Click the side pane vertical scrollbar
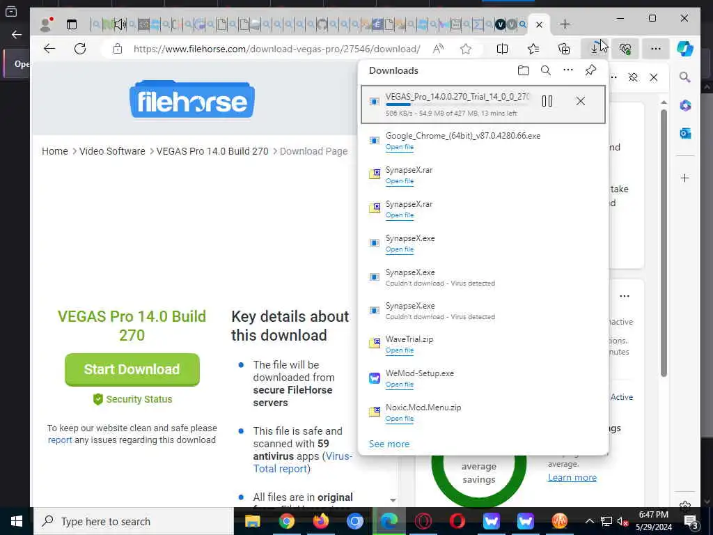Screen dimensions: 713x535 664,243
